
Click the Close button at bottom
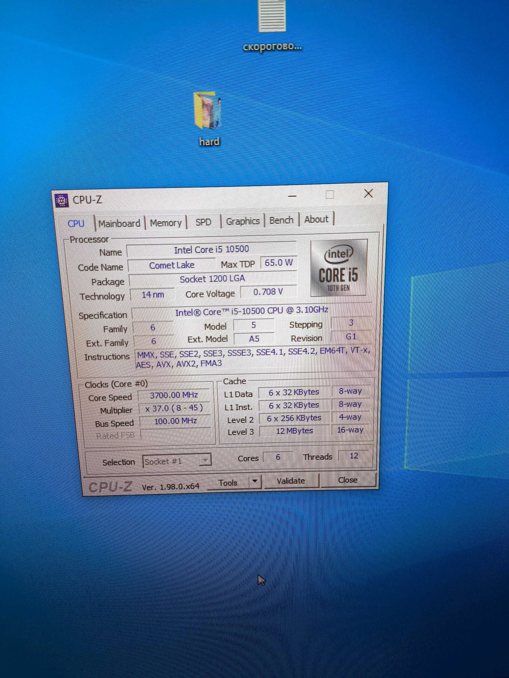click(x=348, y=479)
